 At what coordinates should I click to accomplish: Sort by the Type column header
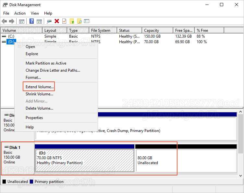pyautogui.click(x=78, y=30)
